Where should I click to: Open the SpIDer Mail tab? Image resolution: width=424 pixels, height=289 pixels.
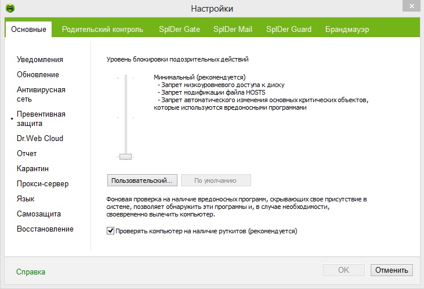tap(233, 29)
